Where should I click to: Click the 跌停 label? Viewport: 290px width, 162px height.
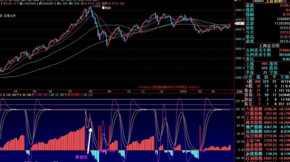coord(274,68)
